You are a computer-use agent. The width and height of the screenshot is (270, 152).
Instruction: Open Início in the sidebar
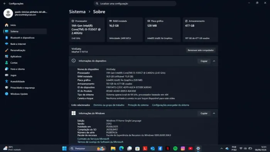pos(25,25)
